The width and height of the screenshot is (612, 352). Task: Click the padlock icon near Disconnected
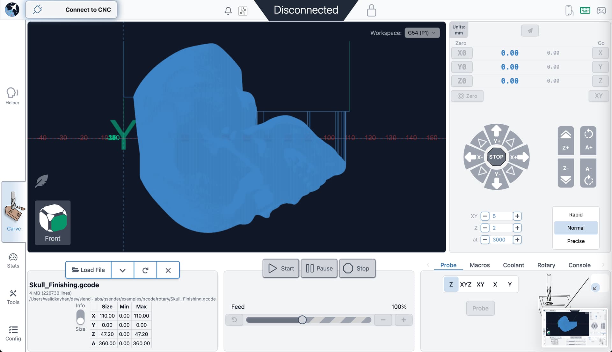[x=371, y=11]
